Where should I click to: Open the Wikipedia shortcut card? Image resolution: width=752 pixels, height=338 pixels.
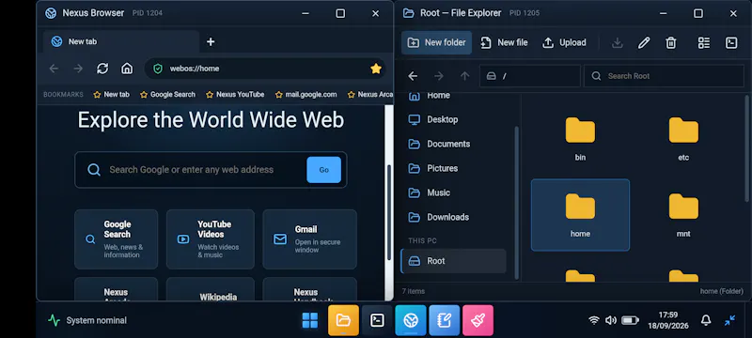point(210,289)
